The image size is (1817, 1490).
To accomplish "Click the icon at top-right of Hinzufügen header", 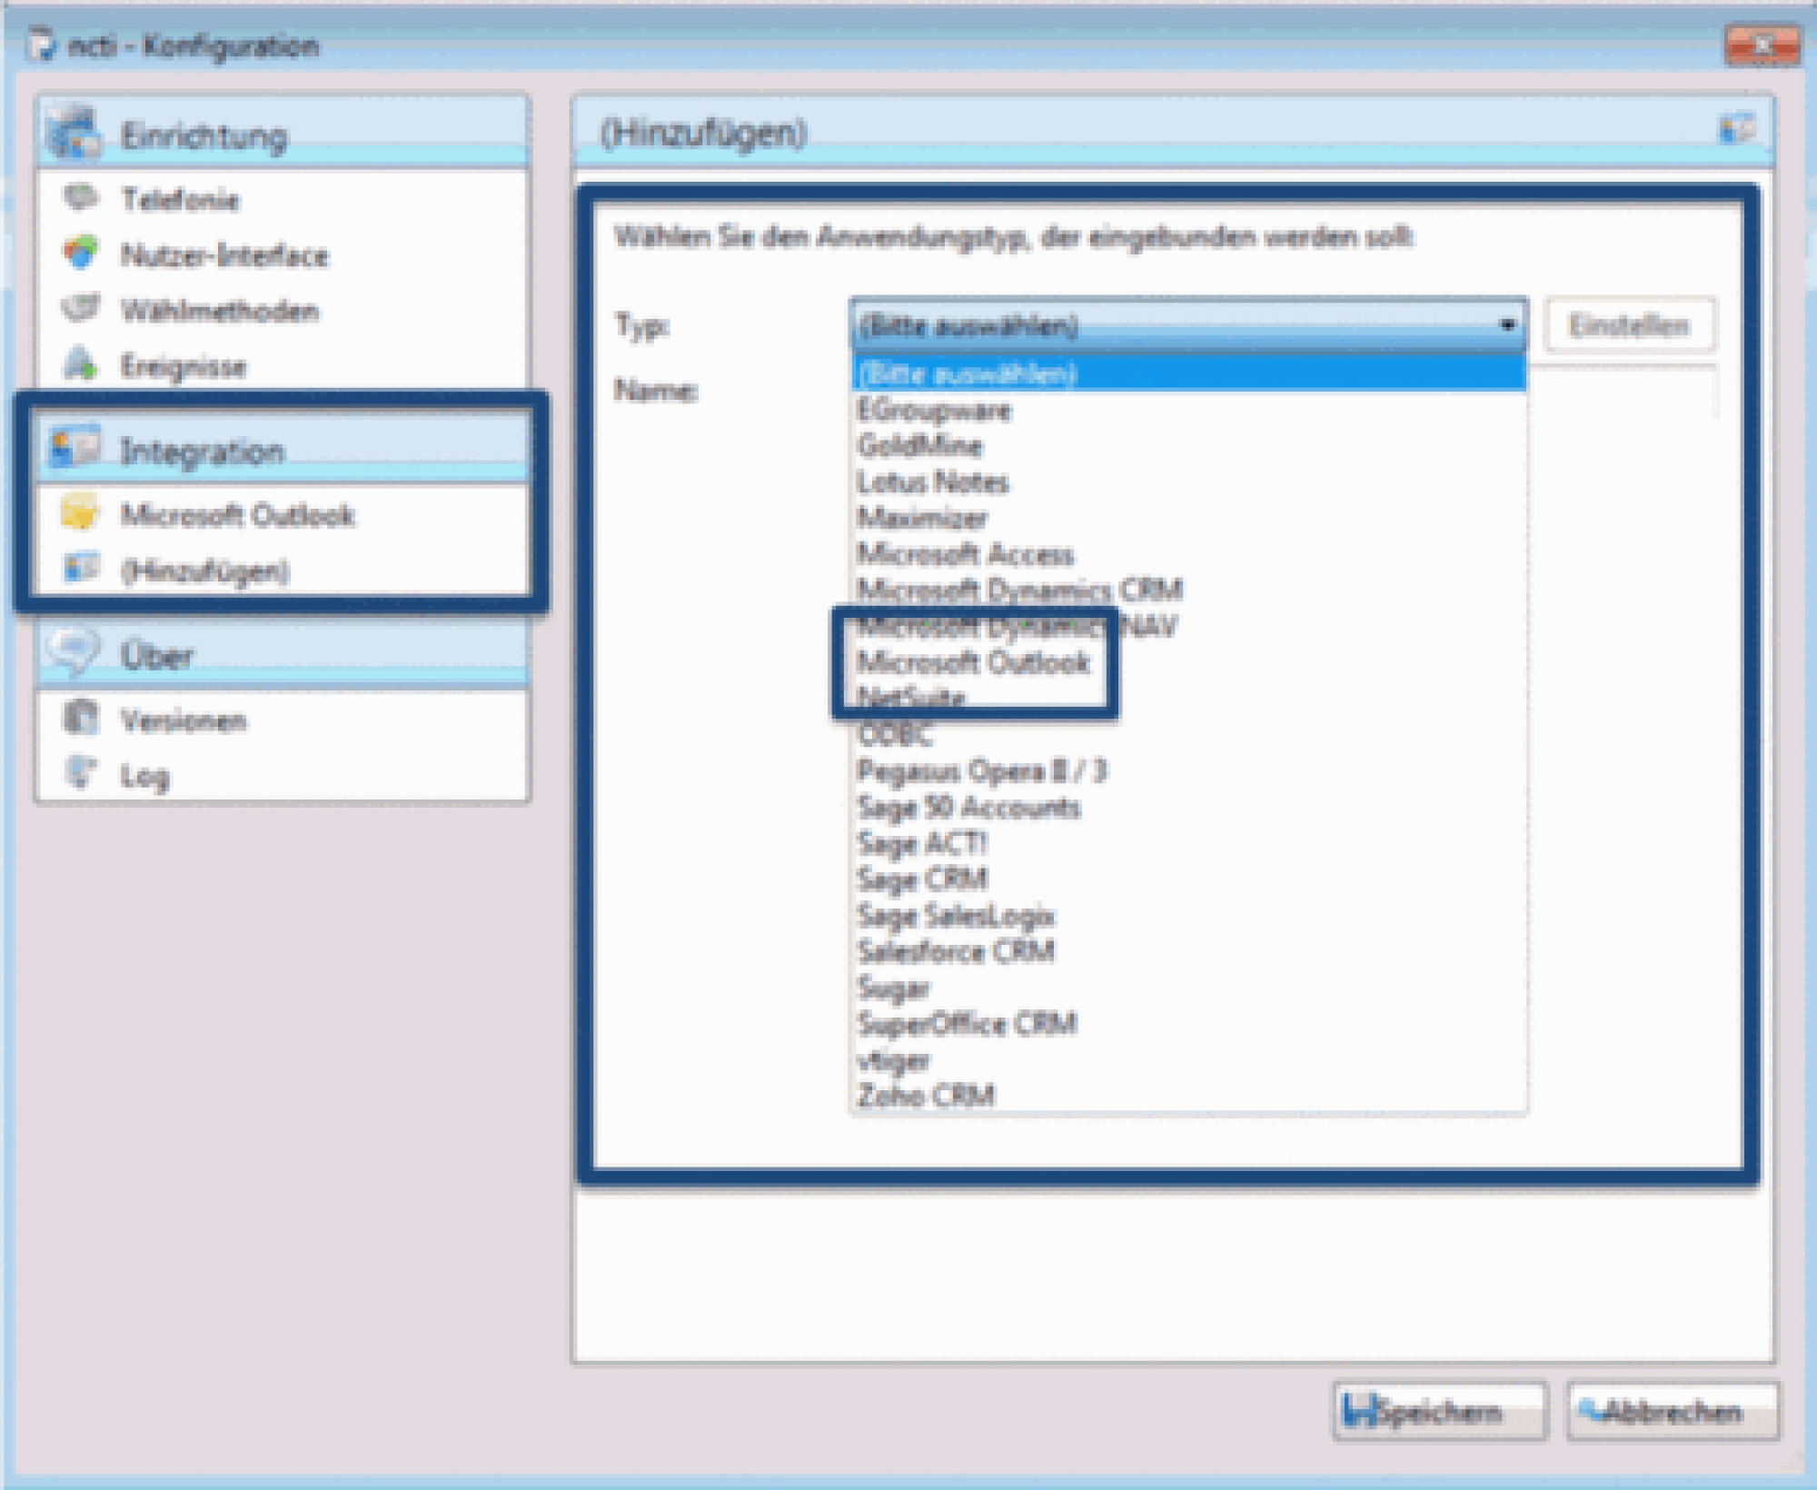I will click(1736, 130).
